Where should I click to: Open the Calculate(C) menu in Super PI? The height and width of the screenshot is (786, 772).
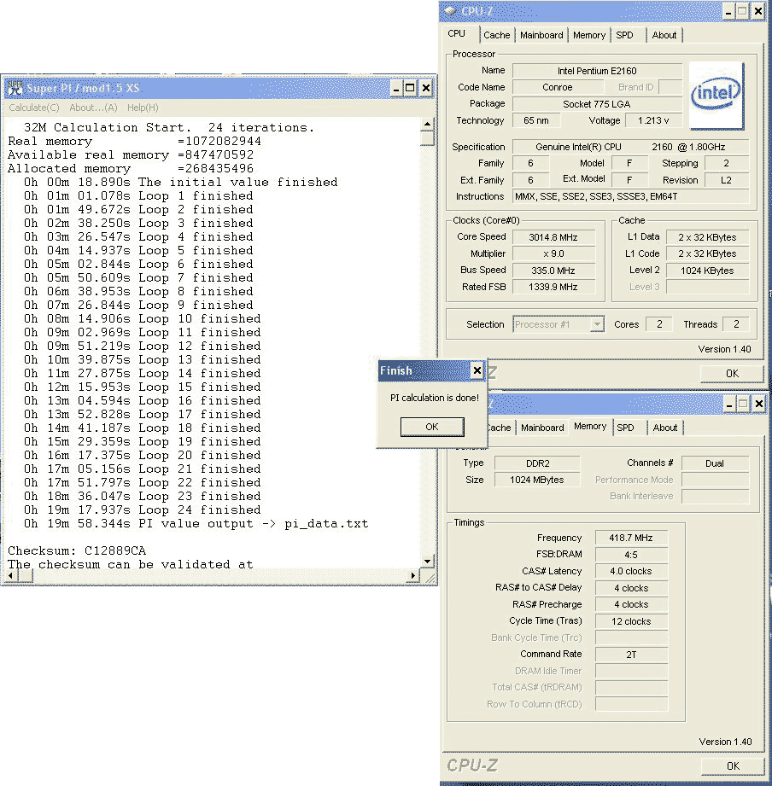tap(33, 108)
